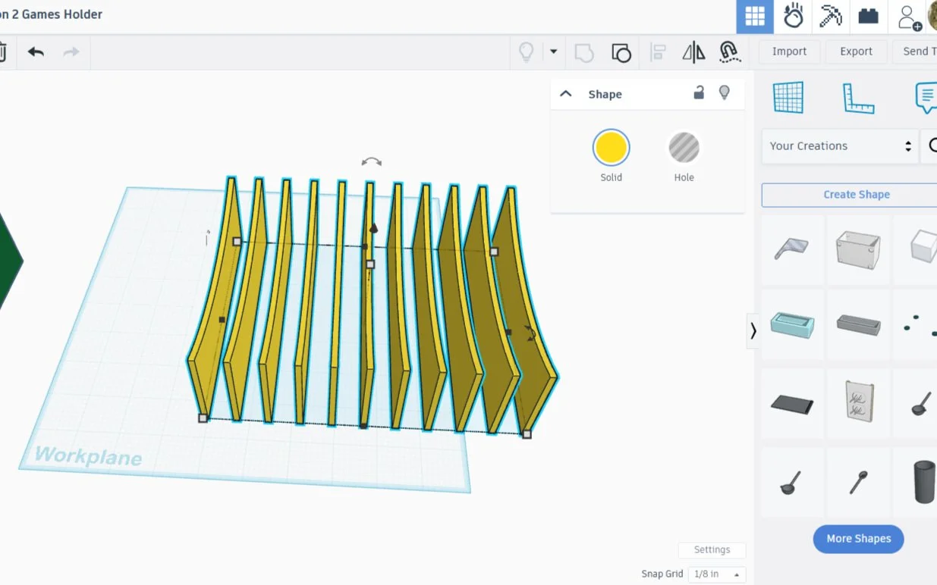Collapse the Shape panel chevron
The height and width of the screenshot is (585, 937).
tap(565, 94)
